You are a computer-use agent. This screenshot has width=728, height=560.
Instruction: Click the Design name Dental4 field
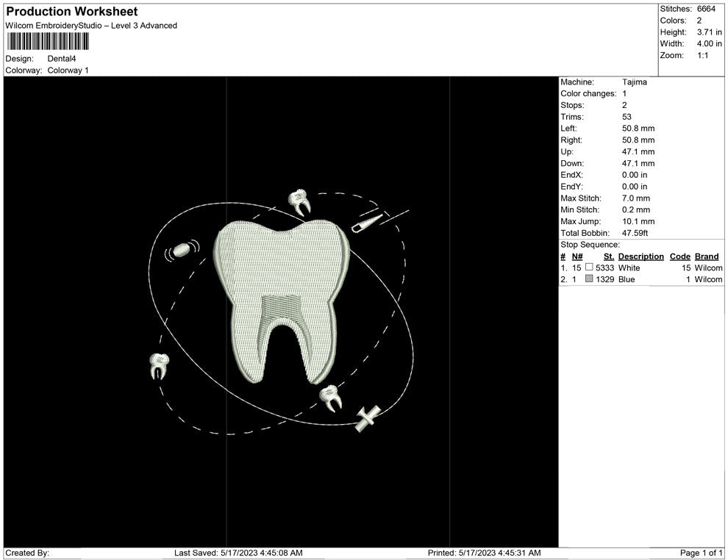click(63, 59)
